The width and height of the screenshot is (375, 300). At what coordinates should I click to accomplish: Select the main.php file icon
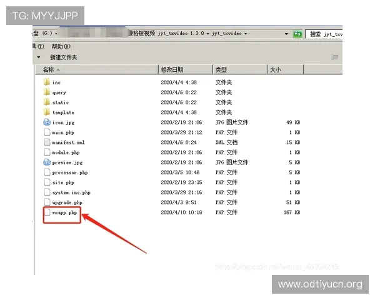47,132
